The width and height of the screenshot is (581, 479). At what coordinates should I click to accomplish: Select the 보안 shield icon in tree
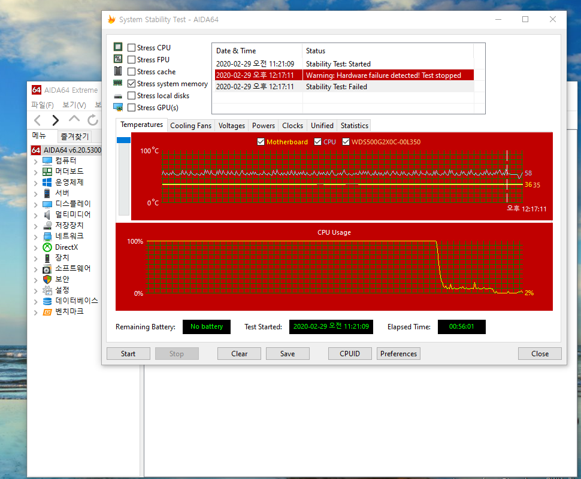(x=47, y=280)
